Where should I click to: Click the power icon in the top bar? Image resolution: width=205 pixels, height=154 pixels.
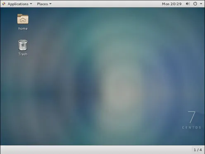pos(195,4)
